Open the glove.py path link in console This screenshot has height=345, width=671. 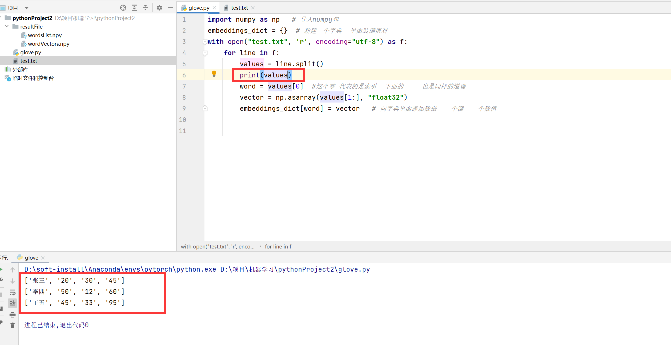(x=295, y=269)
